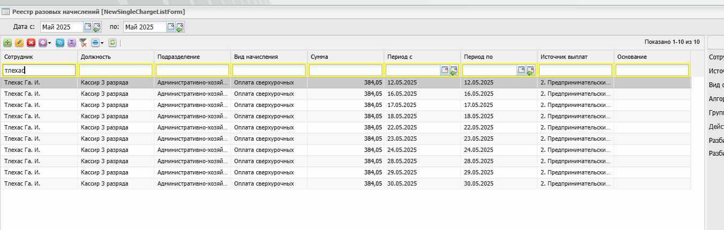724x230 pixels.
Task: Click the 'Основание' filter input
Action: (x=652, y=70)
